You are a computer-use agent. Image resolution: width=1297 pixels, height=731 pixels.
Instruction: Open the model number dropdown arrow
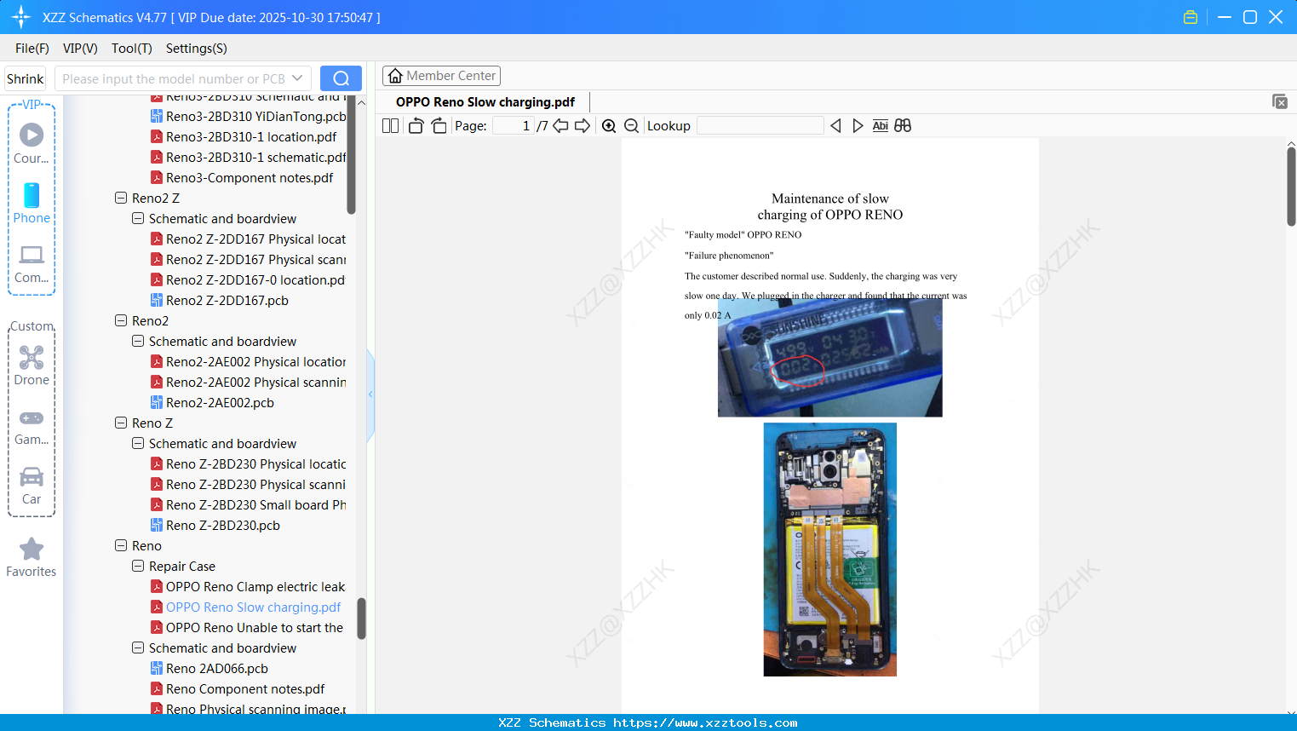[297, 78]
